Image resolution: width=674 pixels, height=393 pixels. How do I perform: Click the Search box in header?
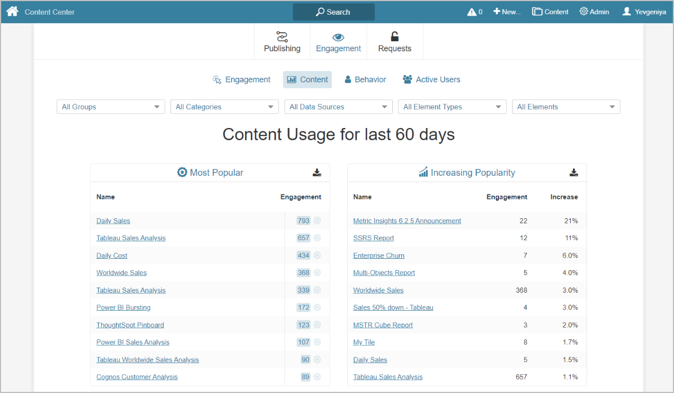click(334, 12)
